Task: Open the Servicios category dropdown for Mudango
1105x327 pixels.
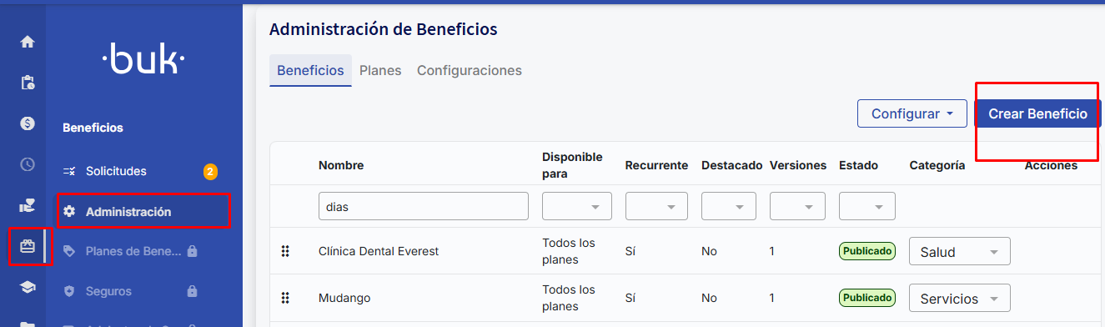Action: click(x=960, y=299)
